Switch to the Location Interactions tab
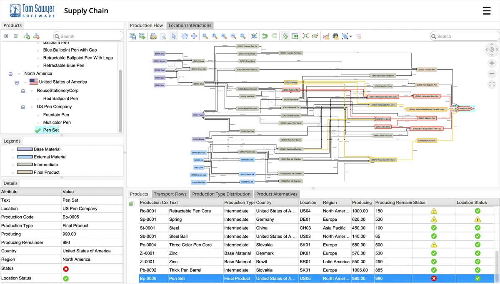The width and height of the screenshot is (500, 284). pos(190,25)
